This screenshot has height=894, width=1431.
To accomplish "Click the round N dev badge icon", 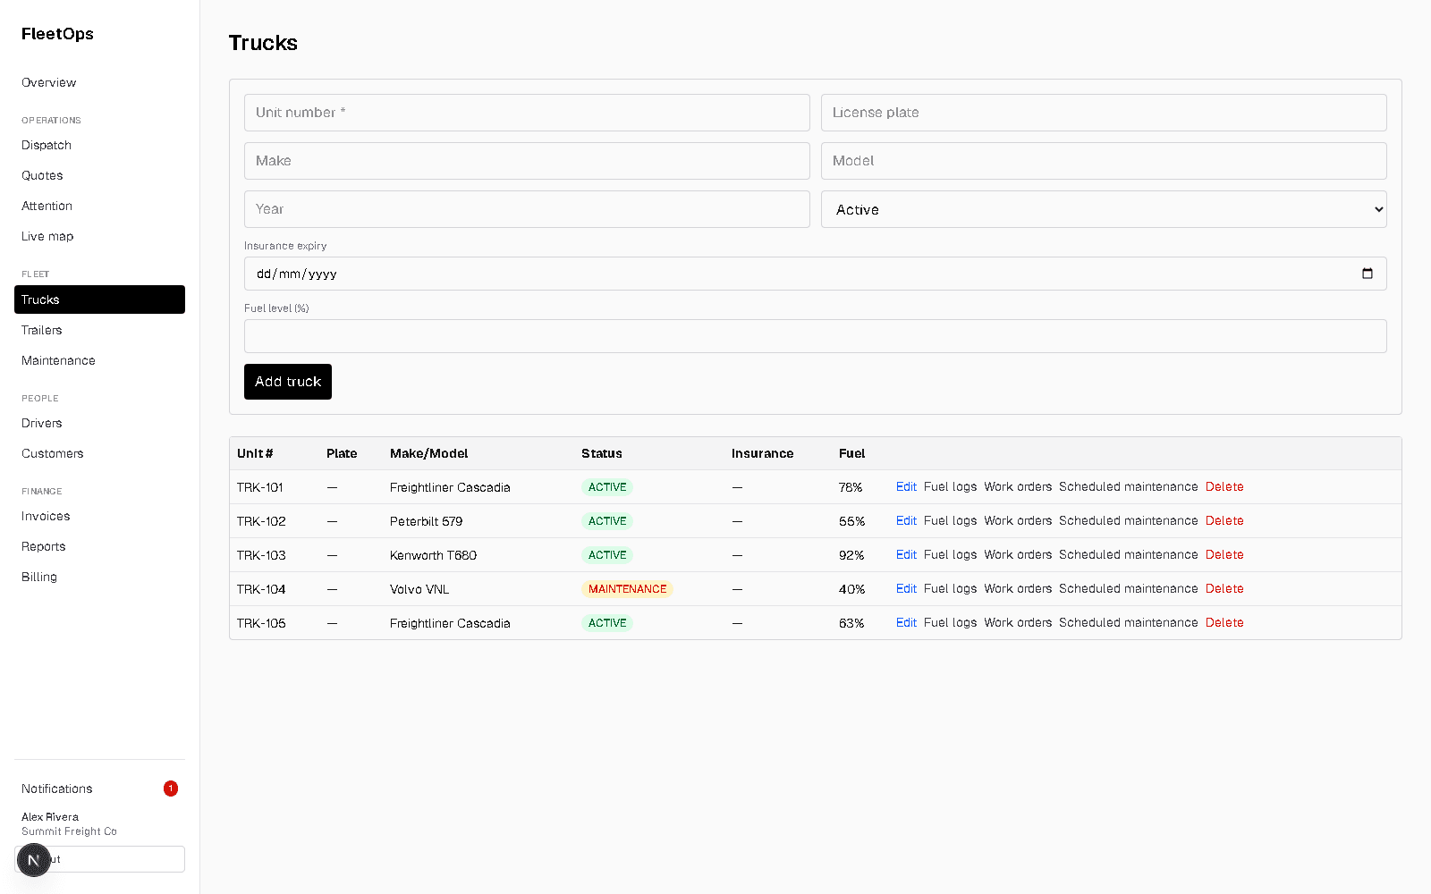I will (34, 860).
